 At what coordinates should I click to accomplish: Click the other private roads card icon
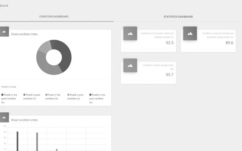pos(130,65)
